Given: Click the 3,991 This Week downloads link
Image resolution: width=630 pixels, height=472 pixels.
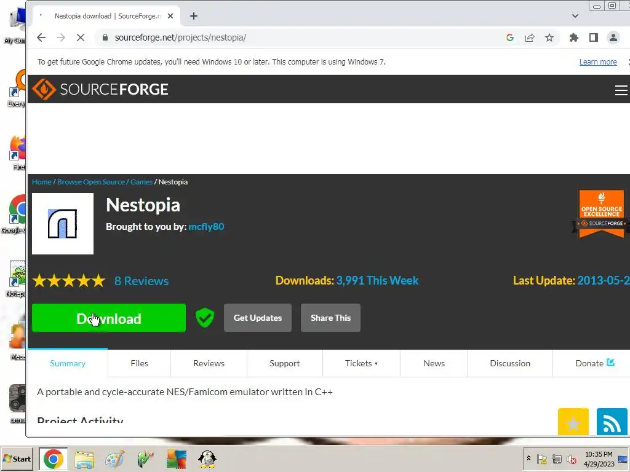Looking at the screenshot, I should pos(377,280).
